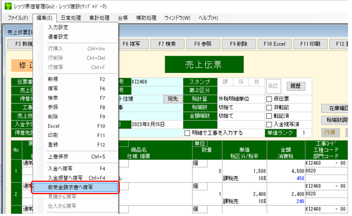This screenshot has height=216, width=352.
Task: Choose Excel F10 menu entry
Action: point(76,126)
